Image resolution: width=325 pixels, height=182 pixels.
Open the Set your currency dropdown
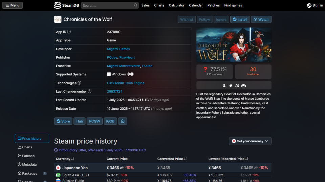[250, 141]
